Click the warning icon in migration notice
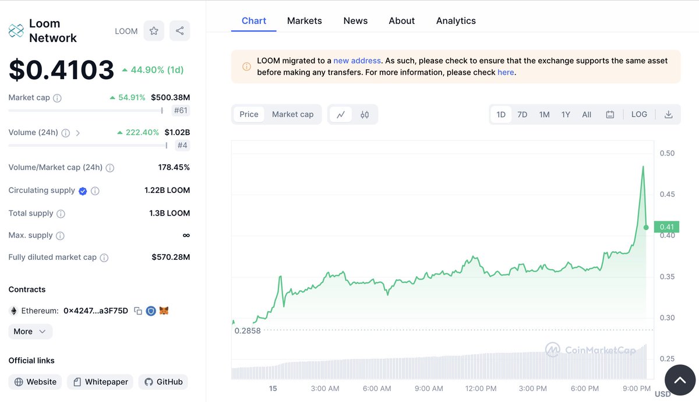This screenshot has height=402, width=699. tap(246, 66)
